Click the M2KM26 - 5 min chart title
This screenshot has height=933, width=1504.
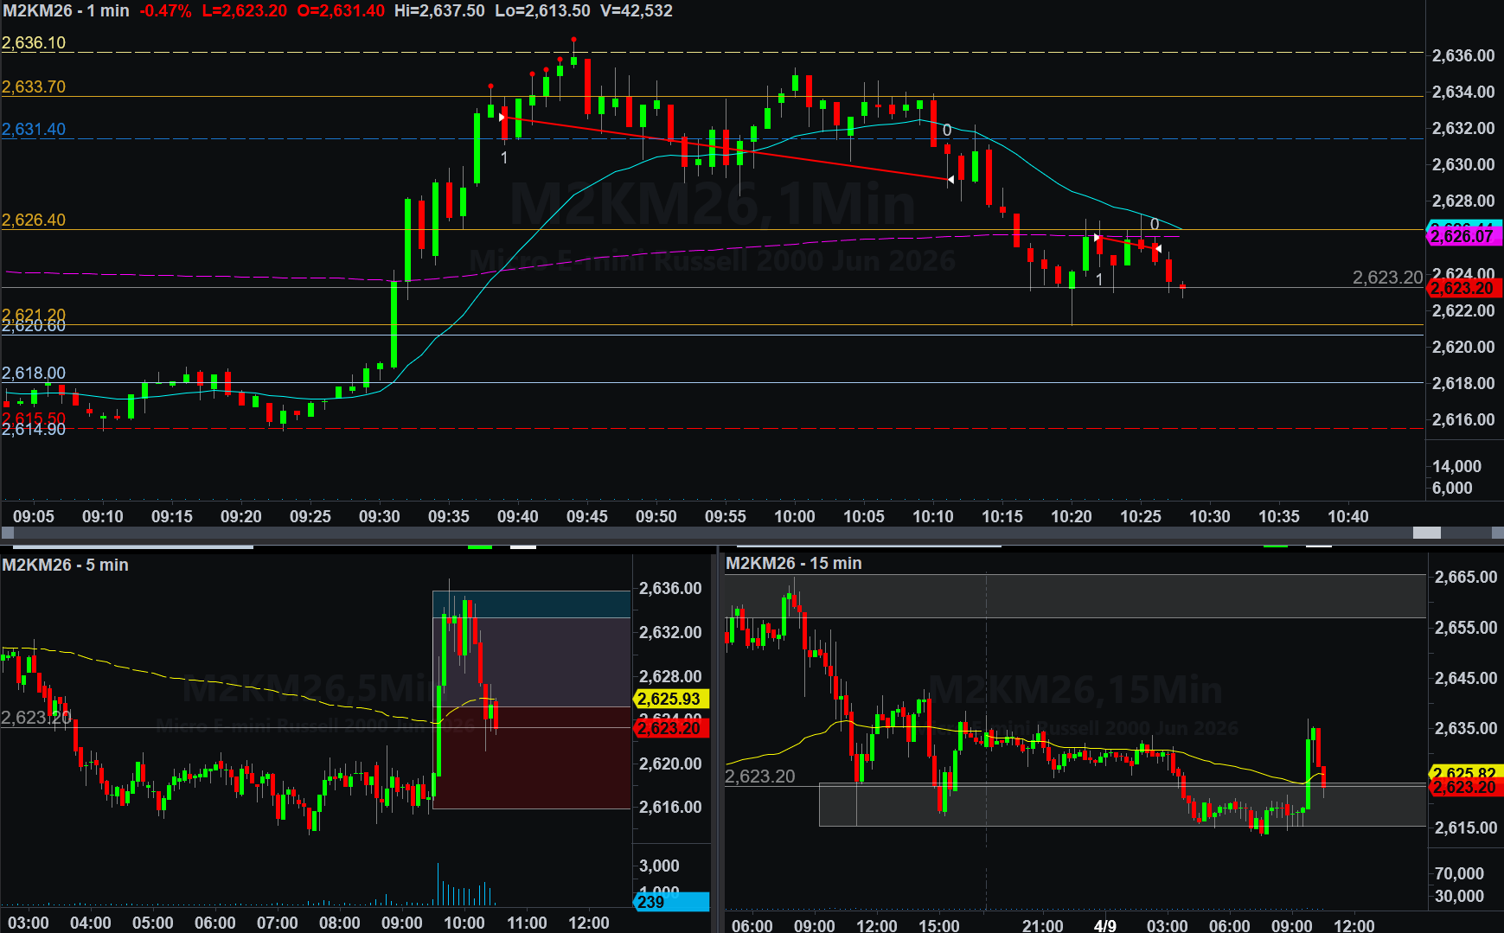(65, 565)
